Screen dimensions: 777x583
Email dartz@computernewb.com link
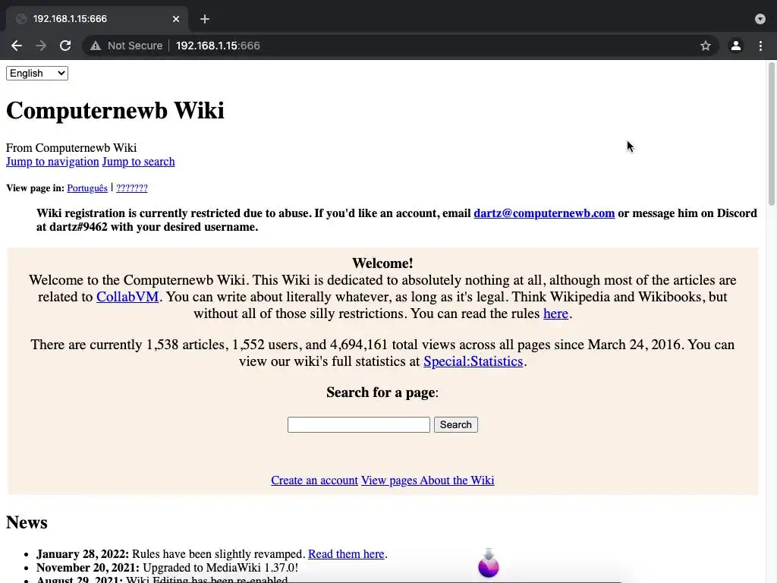coord(544,213)
